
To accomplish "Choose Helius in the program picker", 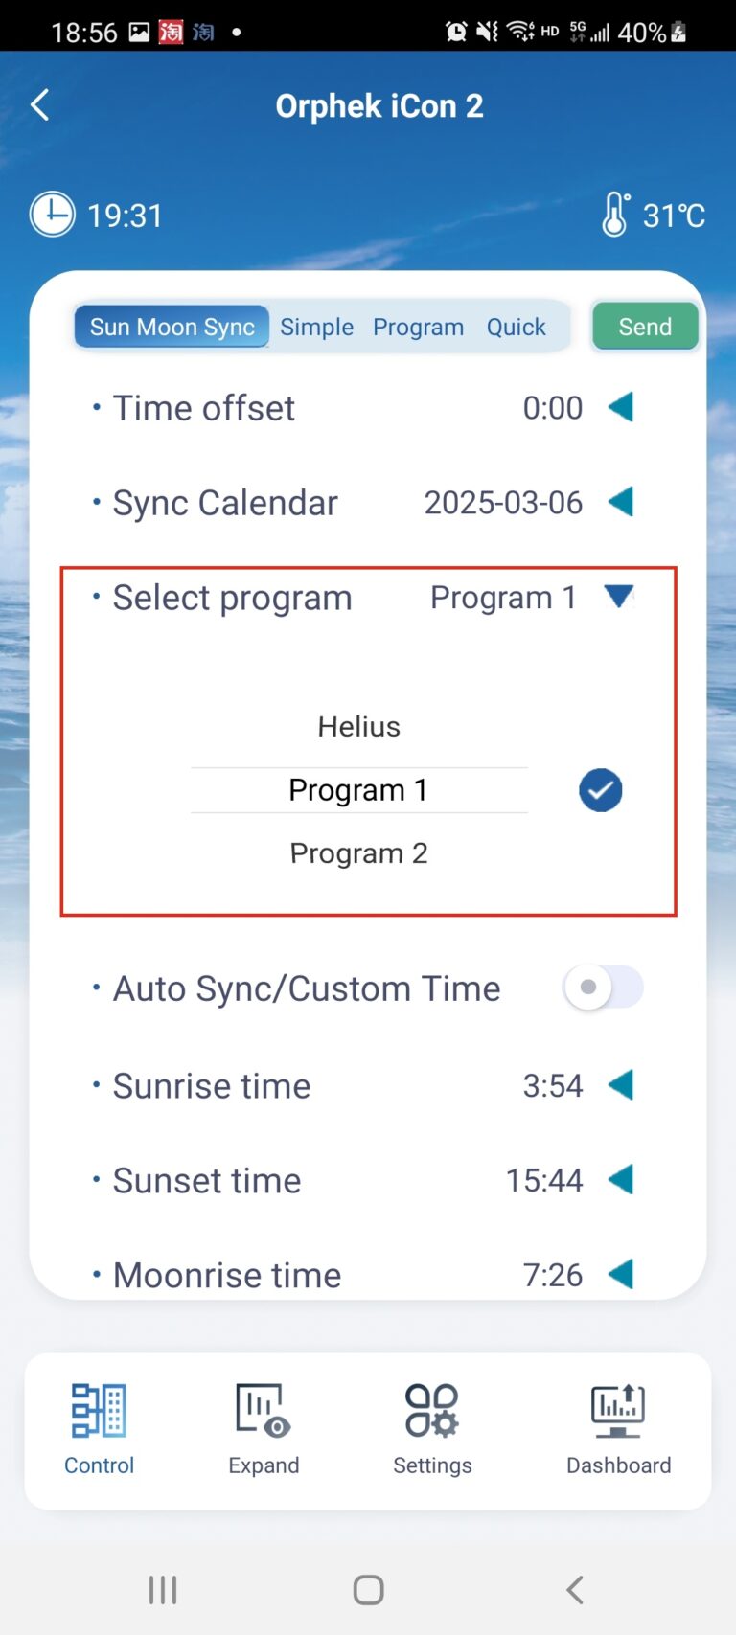I will click(358, 727).
